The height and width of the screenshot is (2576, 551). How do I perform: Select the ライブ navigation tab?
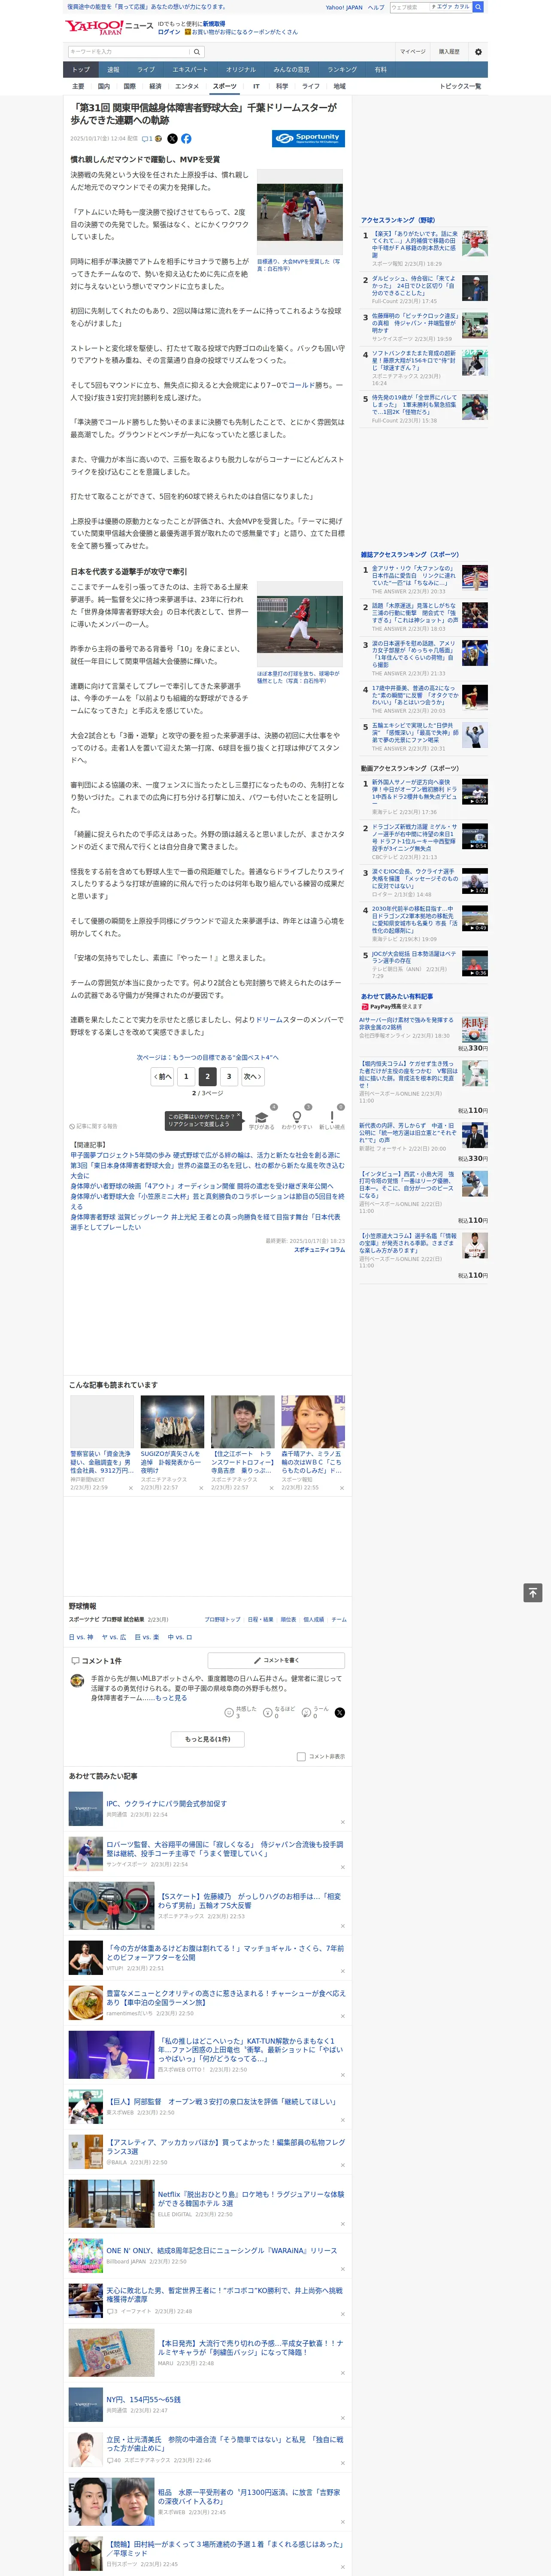tap(146, 70)
